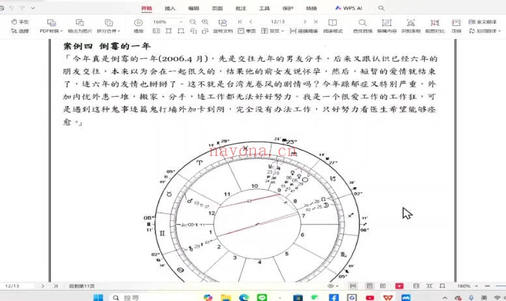Set actual size view icon
This screenshot has height=301, width=506.
156,31
